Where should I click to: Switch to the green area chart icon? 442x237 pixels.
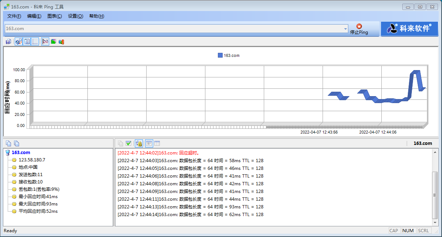pyautogui.click(x=53, y=42)
